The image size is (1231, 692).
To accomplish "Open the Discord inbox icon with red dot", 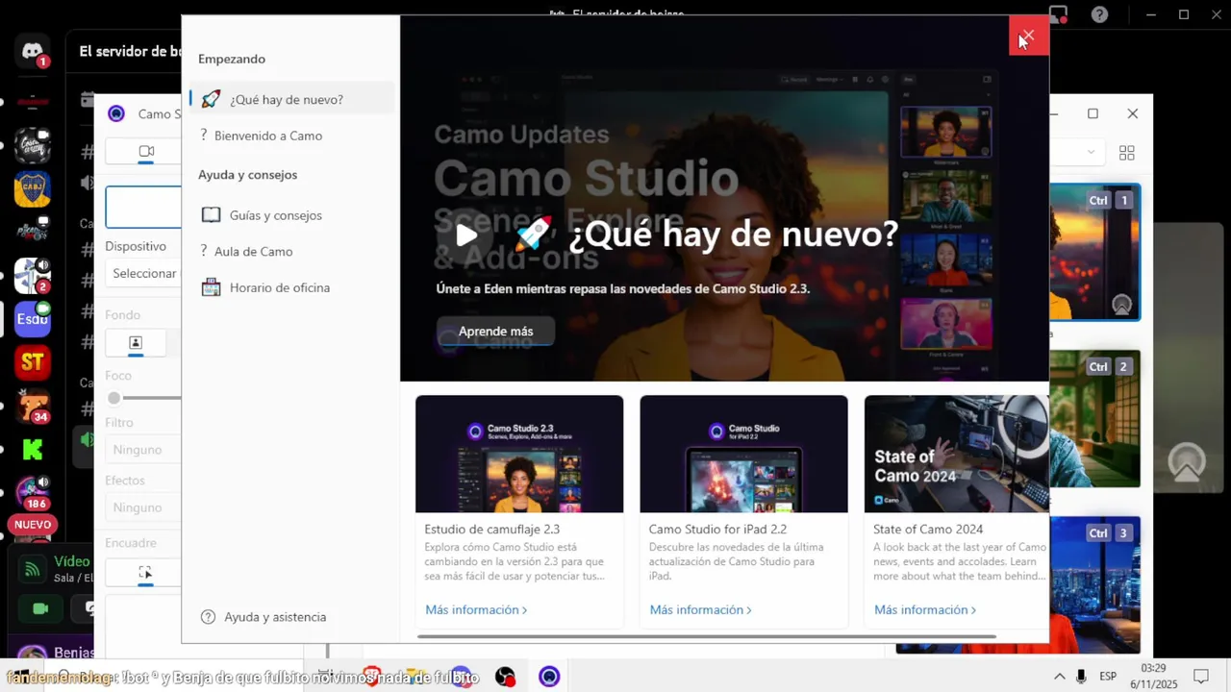I will (1058, 14).
